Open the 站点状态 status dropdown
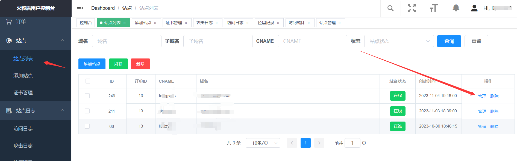517x161 pixels. coord(399,41)
